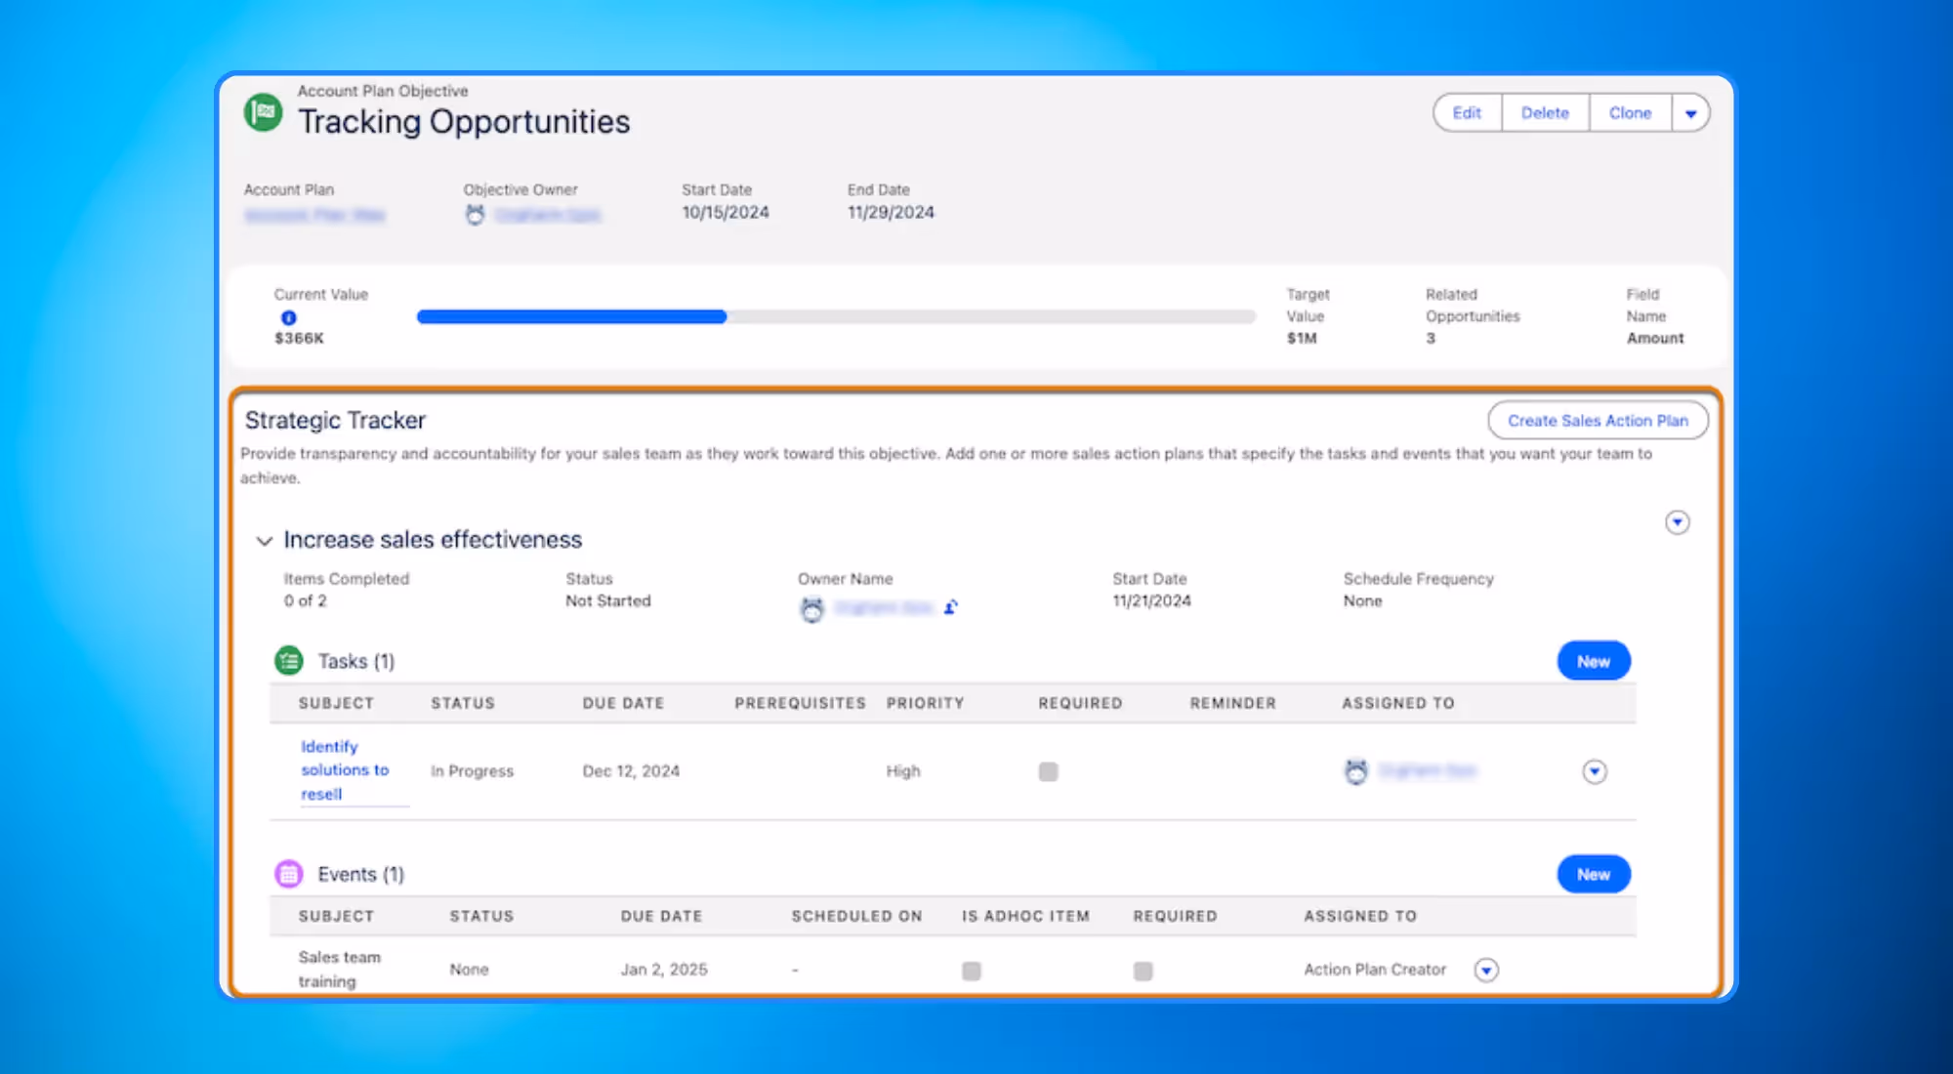The image size is (1953, 1074).
Task: Click the PRIORITY column header
Action: click(x=925, y=703)
